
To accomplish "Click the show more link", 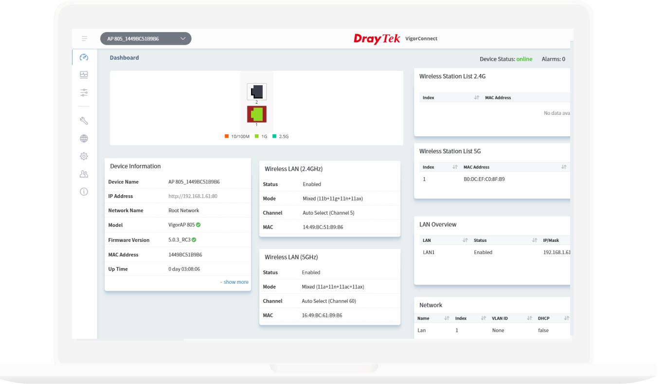I will click(x=234, y=282).
